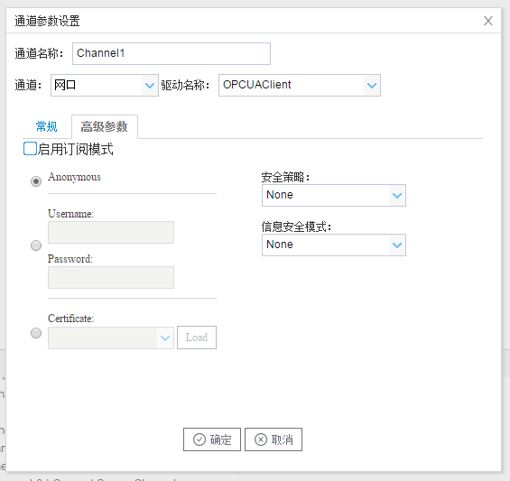The width and height of the screenshot is (510, 481).
Task: Click the Load certificate button
Action: 197,338
